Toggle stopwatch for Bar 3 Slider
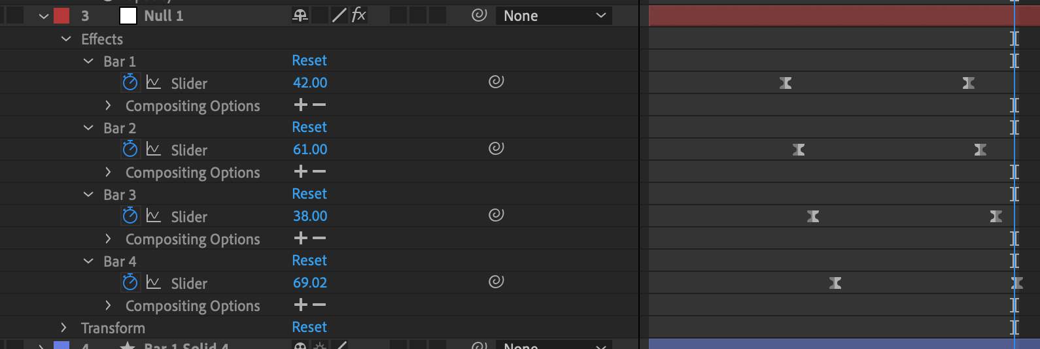This screenshot has width=1040, height=349. tap(130, 216)
